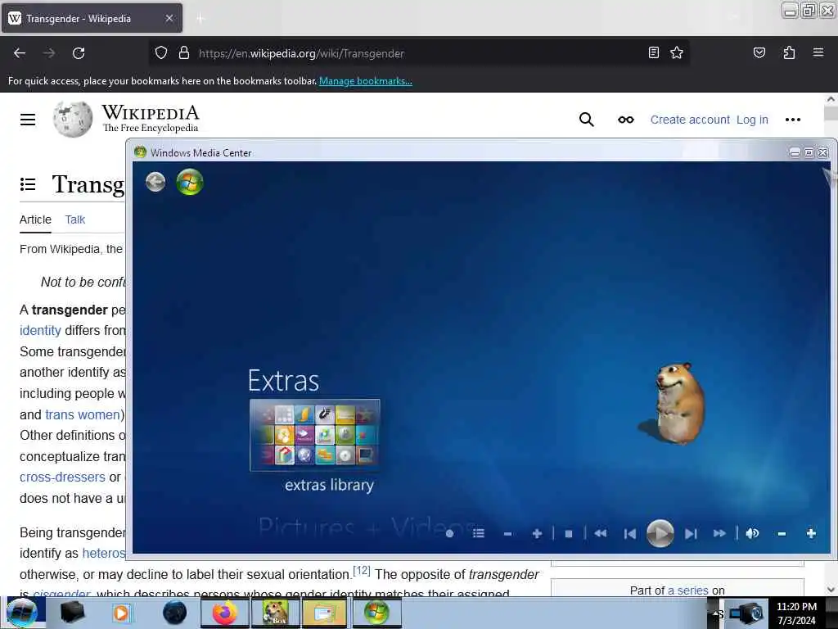Switch to the Talk tab
This screenshot has width=838, height=629.
(x=74, y=219)
